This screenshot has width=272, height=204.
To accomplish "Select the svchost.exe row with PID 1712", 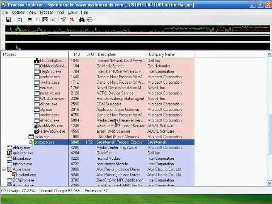I will tap(98, 82).
